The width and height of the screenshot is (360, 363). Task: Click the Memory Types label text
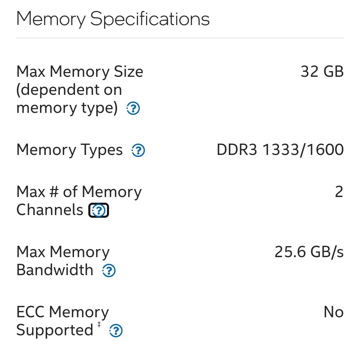[x=69, y=150]
